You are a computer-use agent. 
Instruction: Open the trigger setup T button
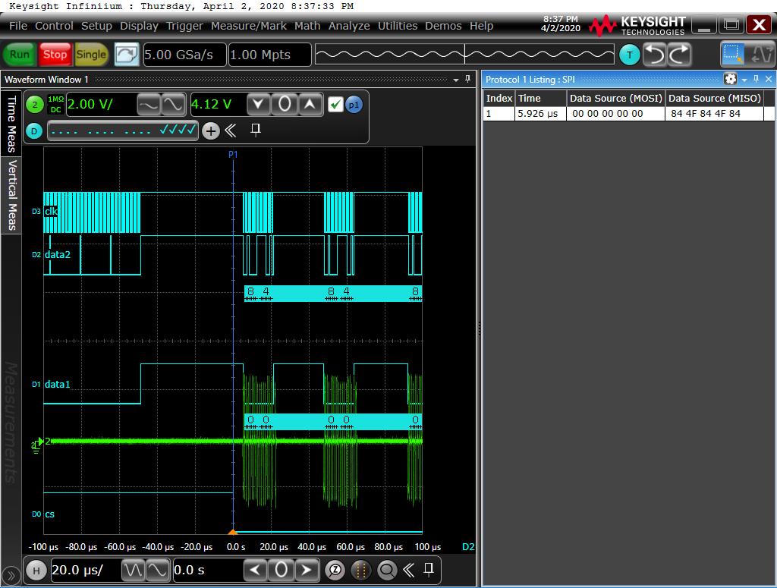(629, 55)
